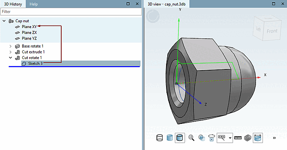Maximize the 3D view docking window

[274, 4]
